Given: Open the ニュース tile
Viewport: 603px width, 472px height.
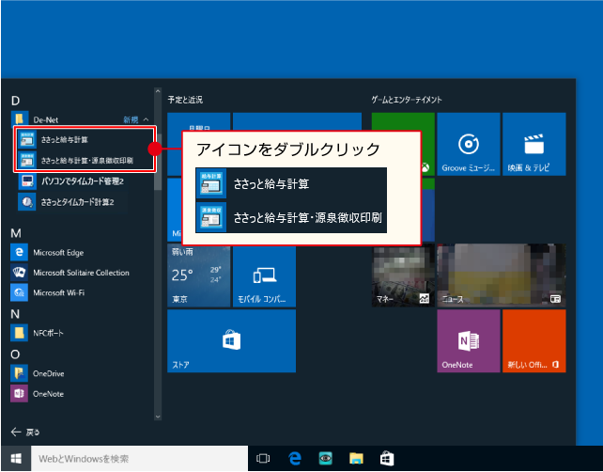Looking at the screenshot, I should coord(502,275).
